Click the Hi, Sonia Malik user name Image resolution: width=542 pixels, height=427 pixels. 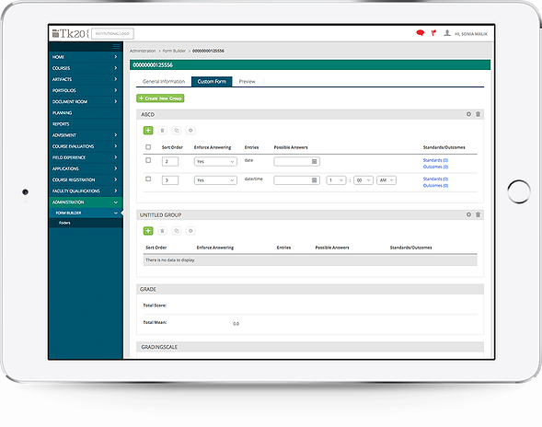tap(471, 34)
